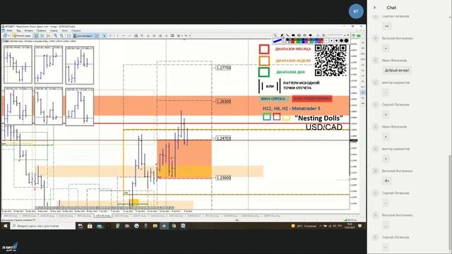Viewport: 452px width, 254px height.
Task: Open the new chart dropdown arrow
Action: pos(8,36)
